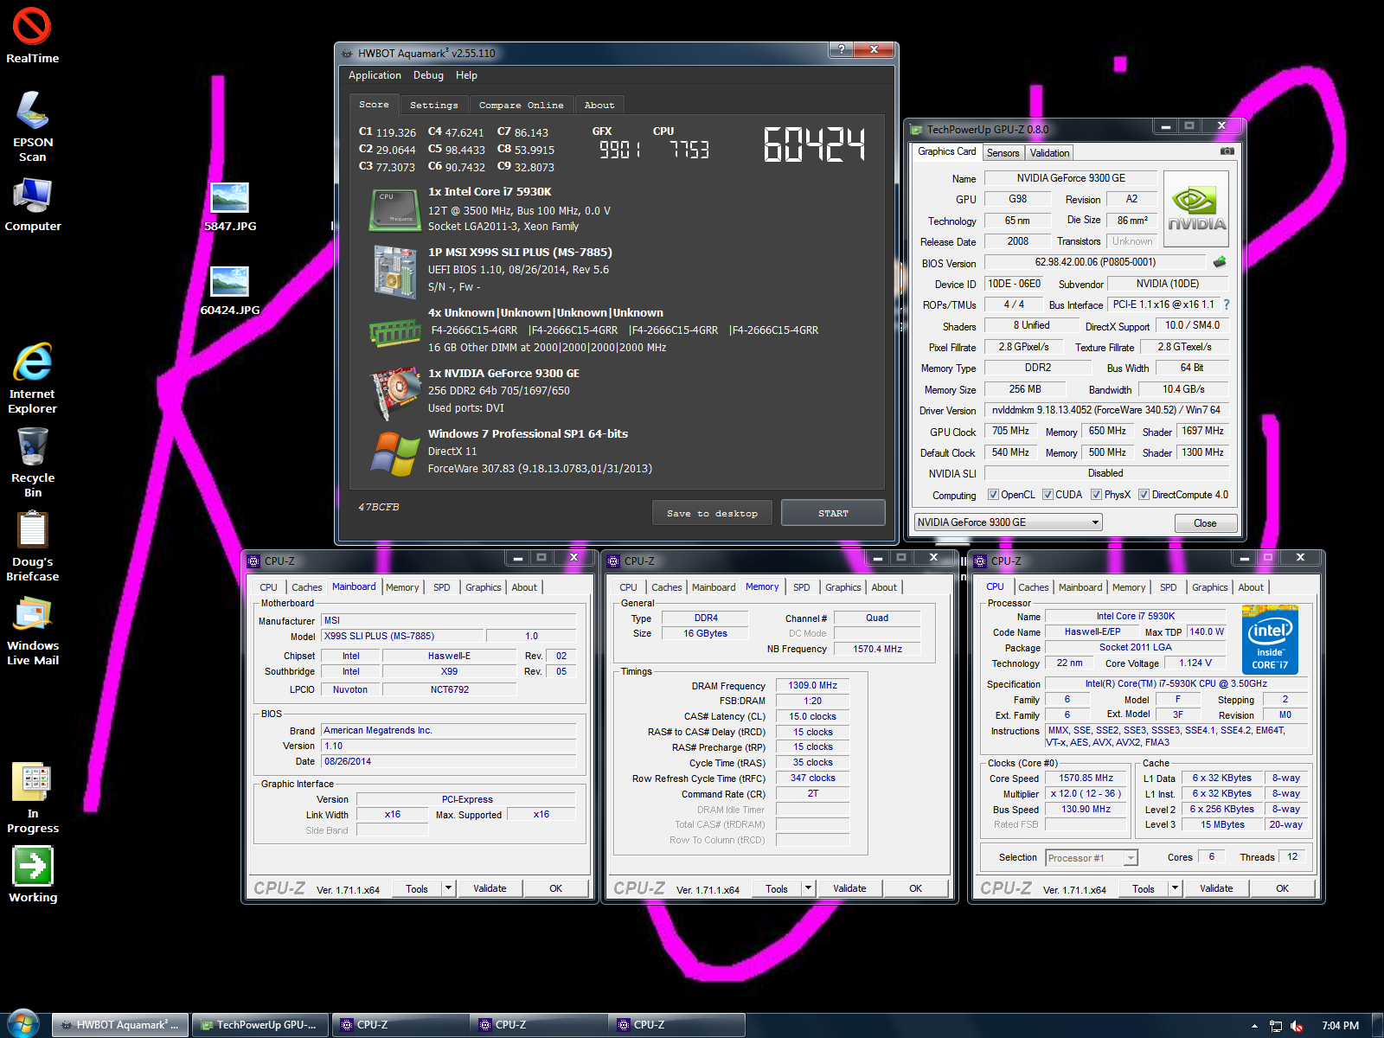This screenshot has width=1384, height=1038.
Task: Open Doug's Briefcase icon
Action: click(32, 547)
